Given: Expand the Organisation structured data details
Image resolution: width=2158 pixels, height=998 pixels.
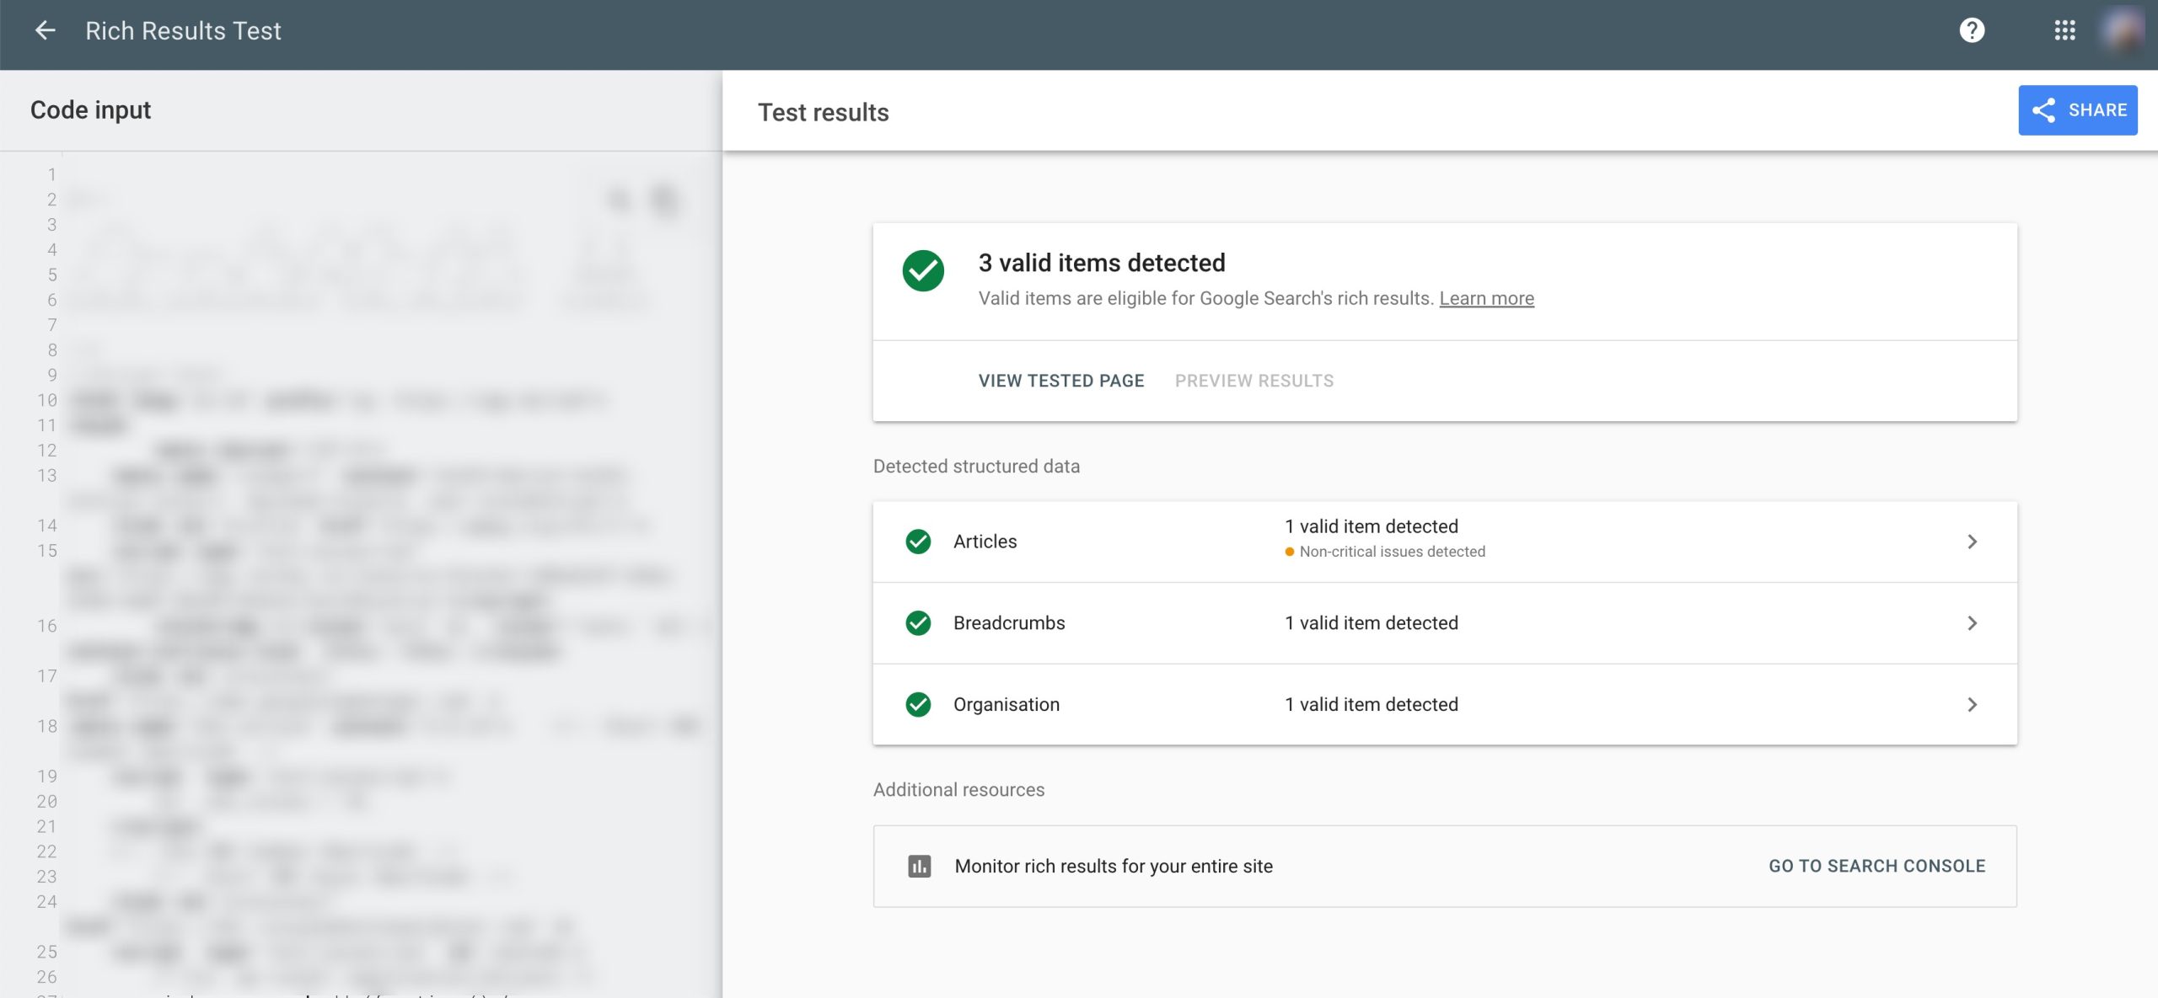Looking at the screenshot, I should point(1973,705).
